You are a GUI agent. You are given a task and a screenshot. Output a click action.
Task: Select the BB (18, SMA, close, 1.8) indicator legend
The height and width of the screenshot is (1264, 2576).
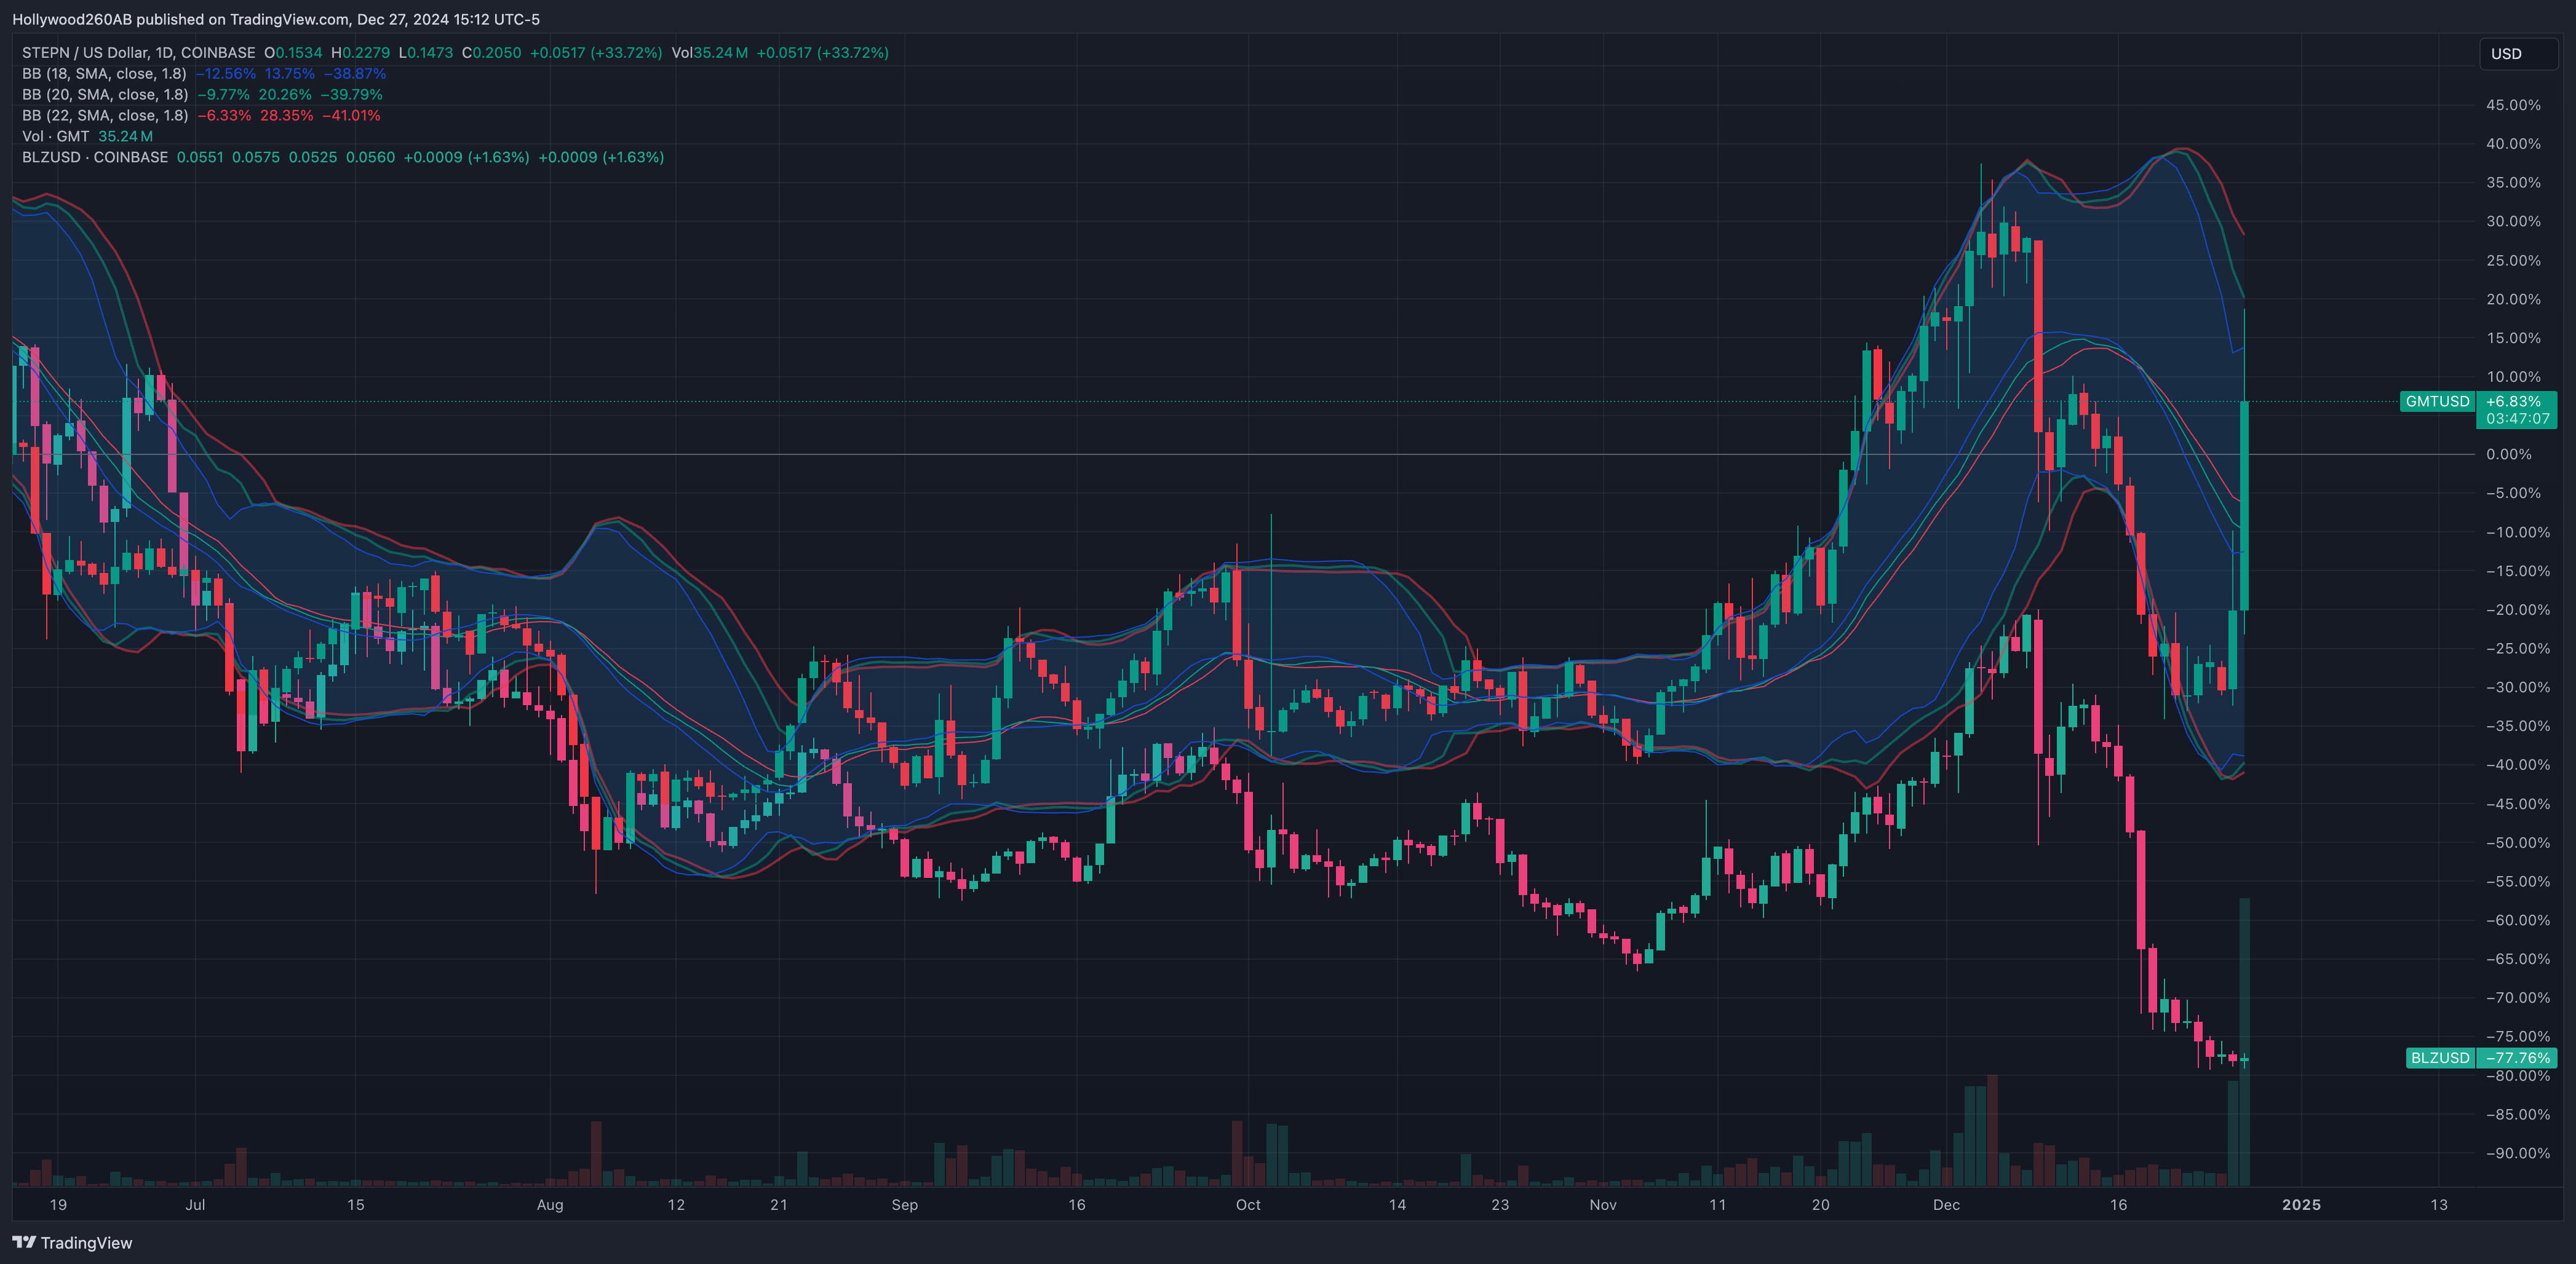point(104,74)
